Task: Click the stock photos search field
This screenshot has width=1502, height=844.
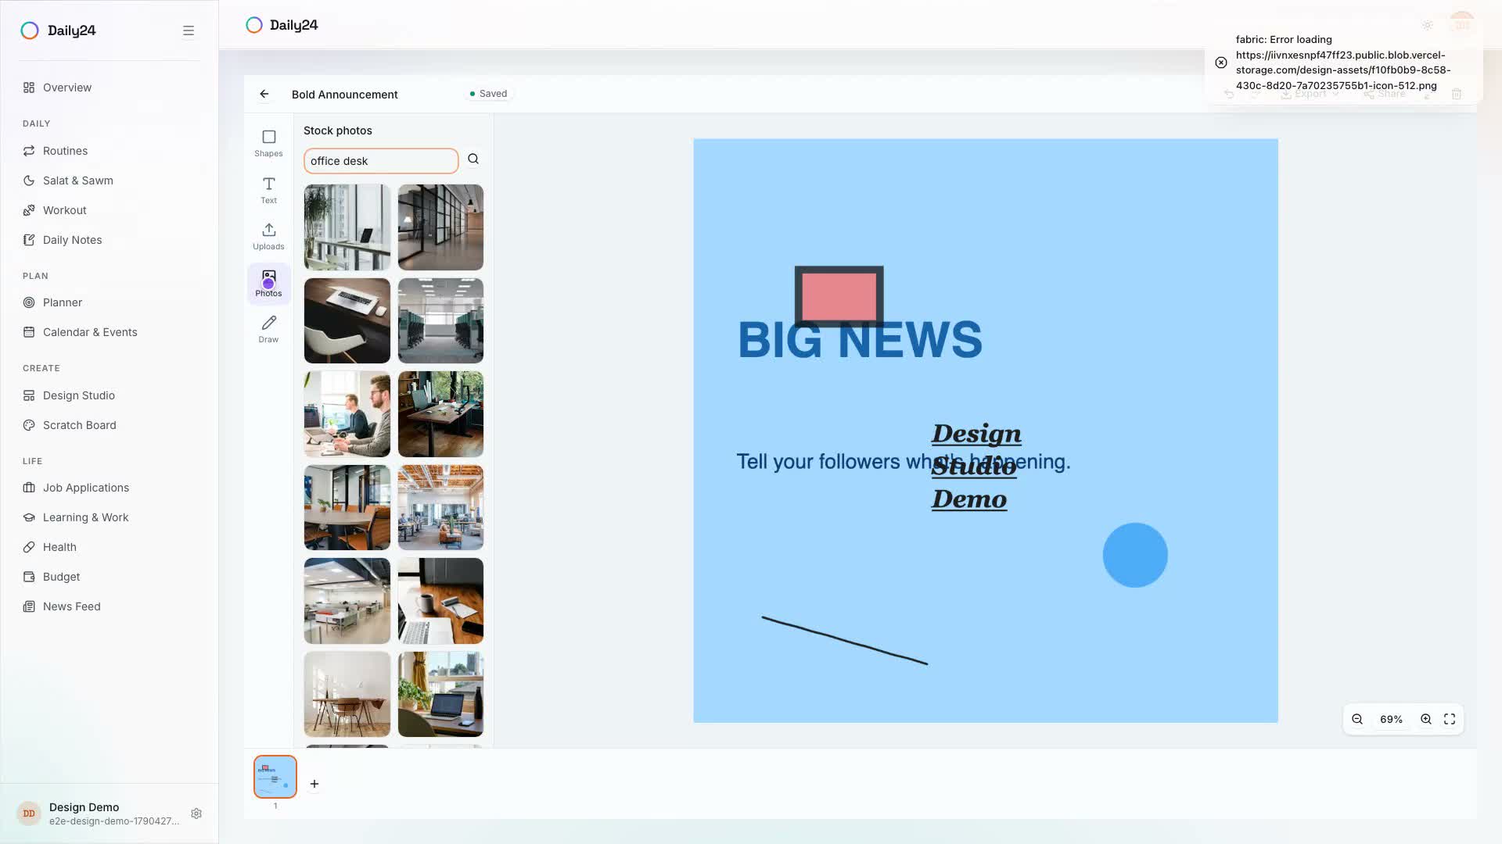Action: (381, 161)
